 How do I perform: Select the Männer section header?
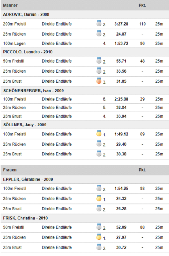click(x=85, y=5)
